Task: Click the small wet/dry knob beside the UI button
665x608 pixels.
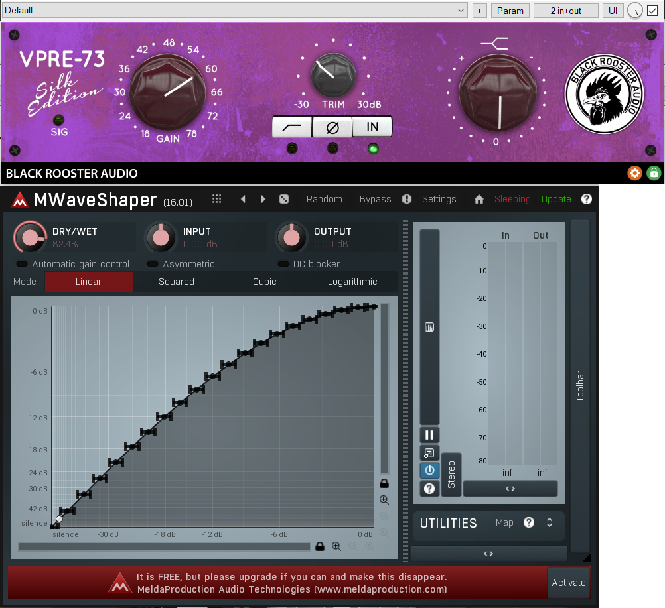Action: pyautogui.click(x=635, y=11)
